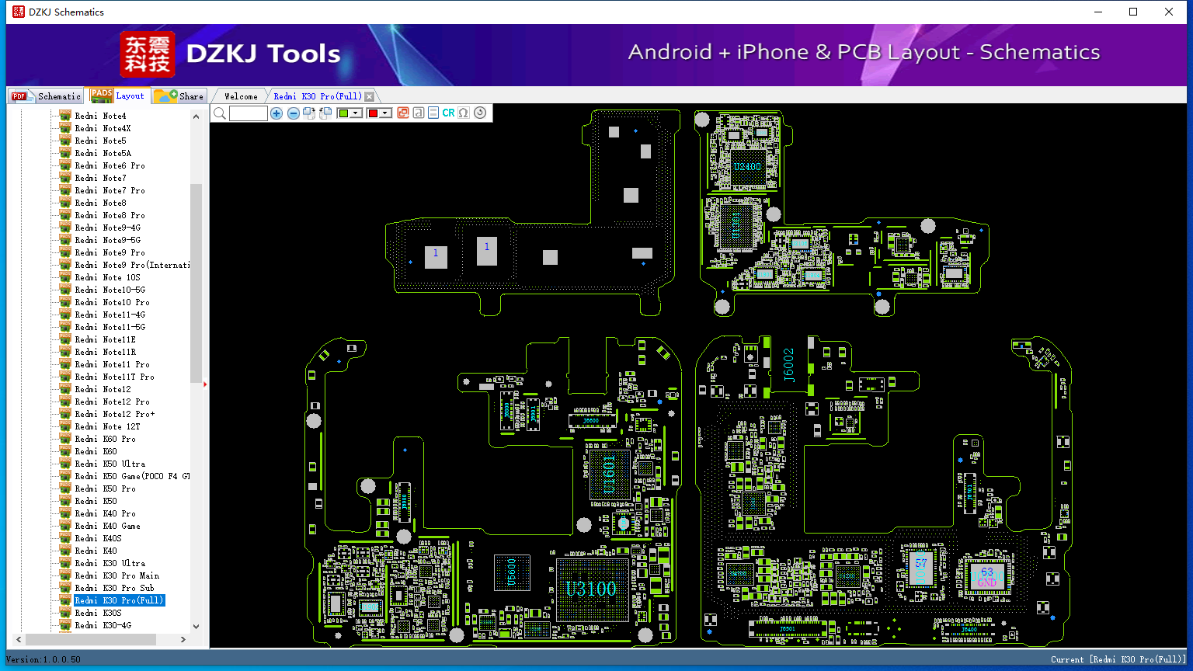This screenshot has width=1193, height=671.
Task: Select the J6002 connector on the PCB layout
Action: pos(788,366)
